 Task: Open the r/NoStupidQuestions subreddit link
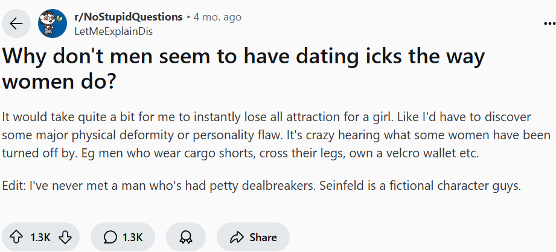click(x=128, y=17)
